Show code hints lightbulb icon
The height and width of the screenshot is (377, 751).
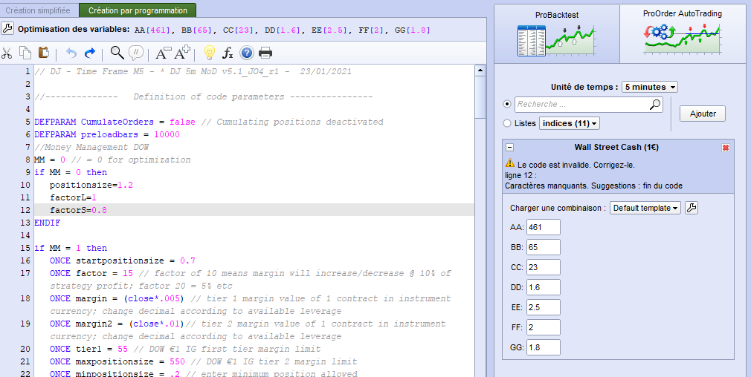coord(209,53)
